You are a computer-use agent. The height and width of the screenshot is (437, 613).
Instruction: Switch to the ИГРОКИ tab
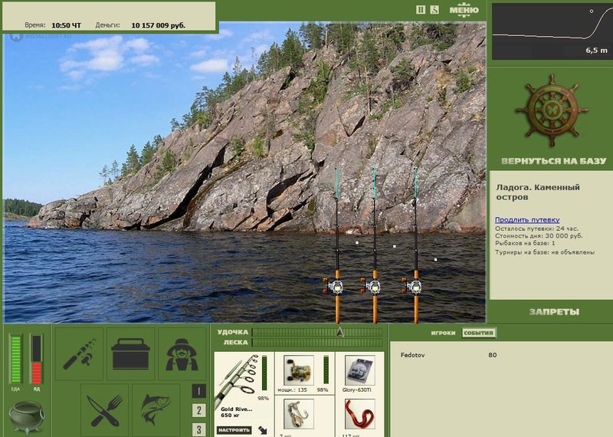click(443, 333)
